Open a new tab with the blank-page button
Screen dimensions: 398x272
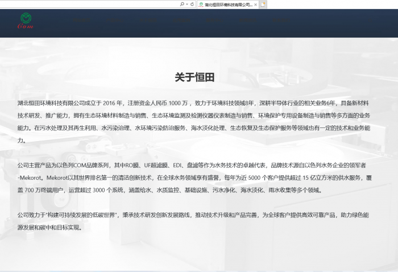[x=263, y=5]
